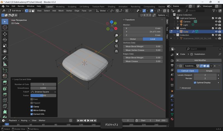Image resolution: width=223 pixels, height=131 pixels.
Task: Select the Measure tool
Action: 5,64
